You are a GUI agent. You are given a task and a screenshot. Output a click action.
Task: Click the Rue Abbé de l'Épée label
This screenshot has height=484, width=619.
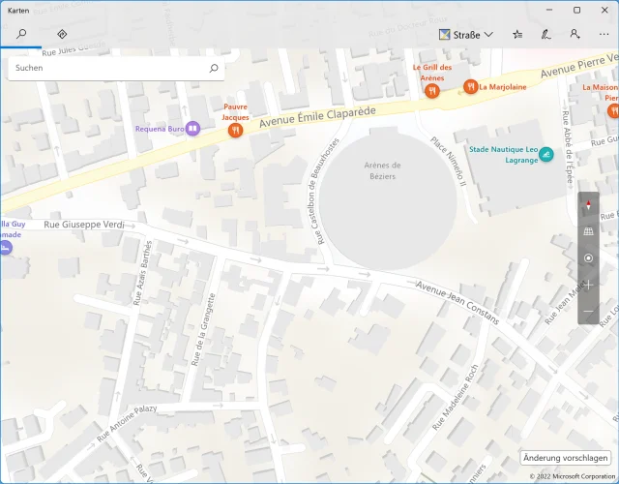pos(568,146)
